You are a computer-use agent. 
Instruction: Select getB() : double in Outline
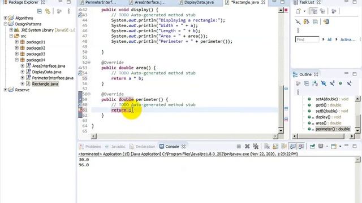tap(328, 105)
